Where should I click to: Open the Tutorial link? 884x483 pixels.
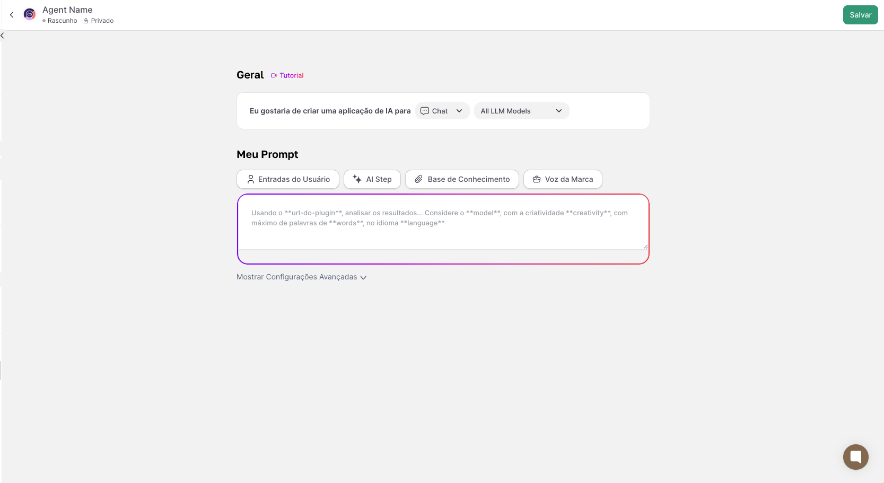tap(291, 76)
